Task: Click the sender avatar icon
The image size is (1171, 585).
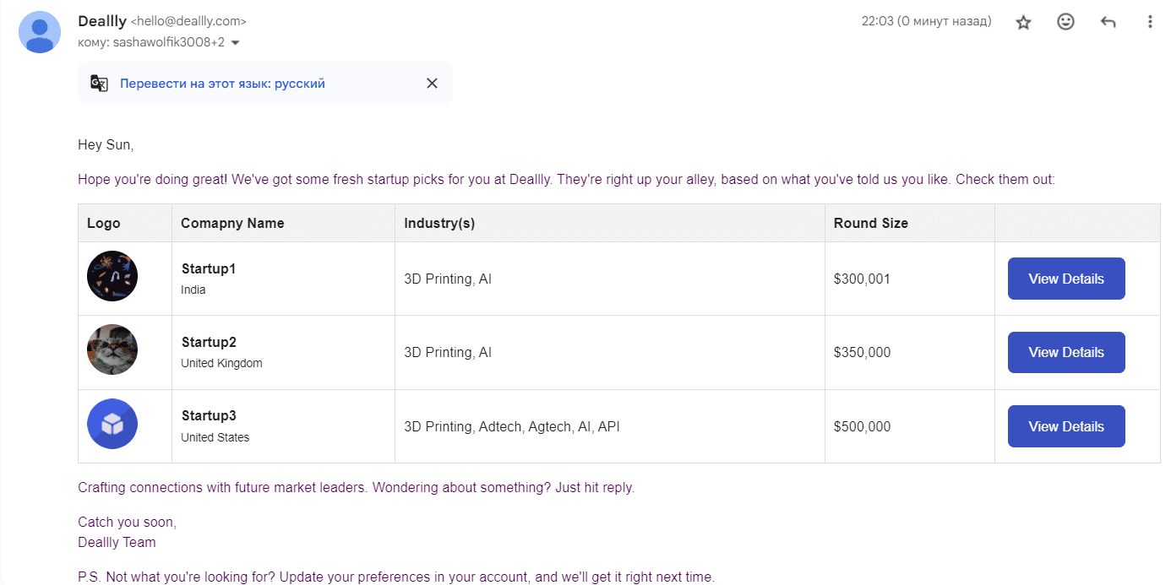Action: click(x=40, y=32)
